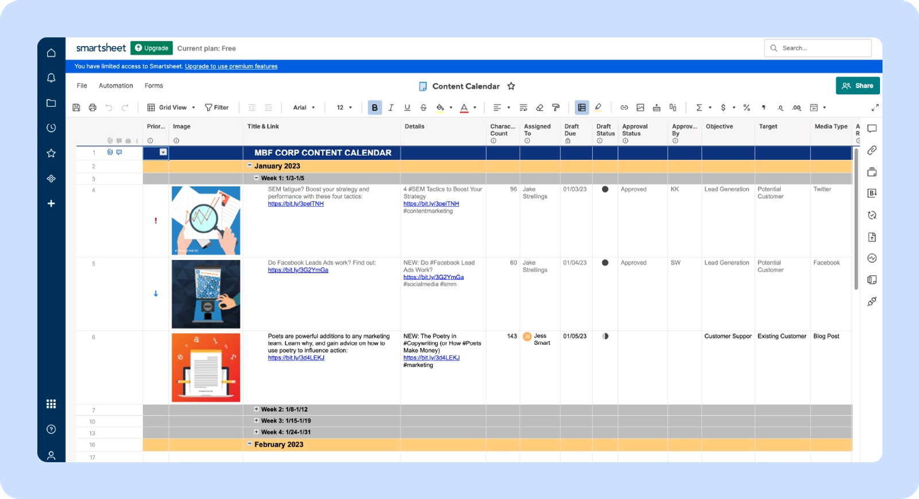This screenshot has height=499, width=919.
Task: Clear formatting with the eraser icon
Action: tap(539, 108)
